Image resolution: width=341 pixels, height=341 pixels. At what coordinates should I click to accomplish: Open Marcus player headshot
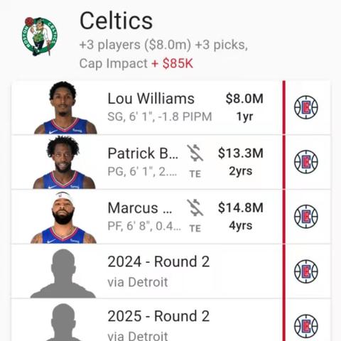(x=63, y=217)
